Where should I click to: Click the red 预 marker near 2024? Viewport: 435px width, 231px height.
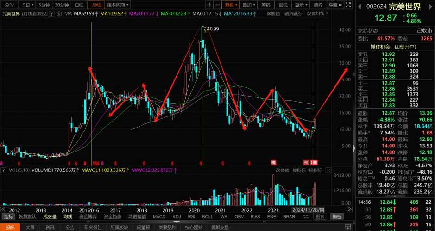pos(306,162)
